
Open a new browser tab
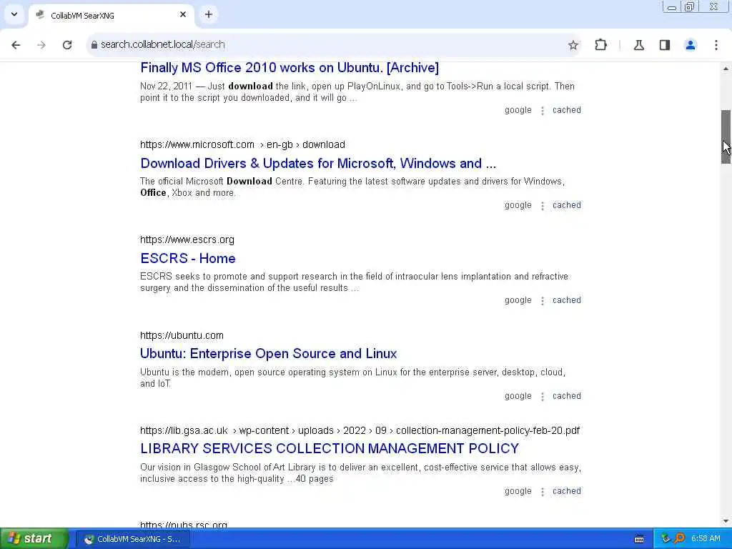pyautogui.click(x=208, y=15)
